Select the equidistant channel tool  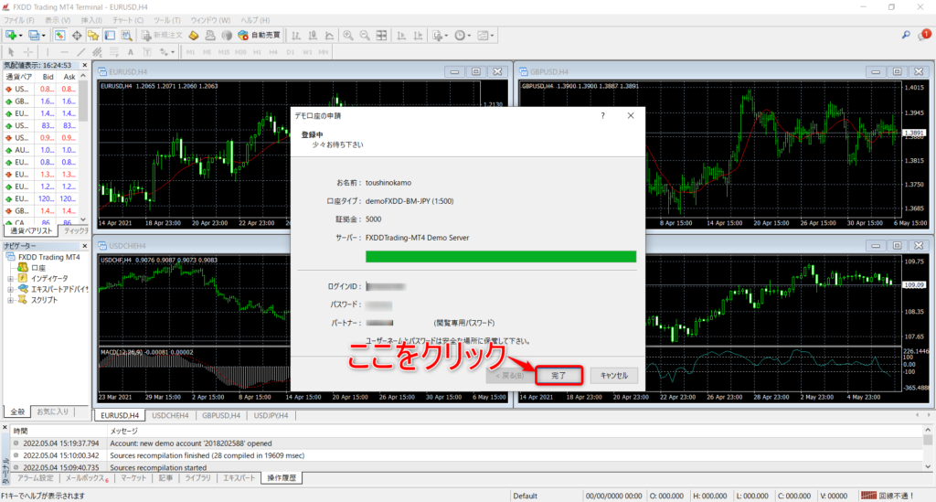[x=97, y=52]
